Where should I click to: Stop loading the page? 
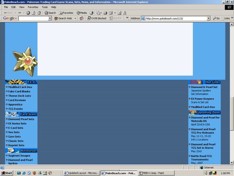[x=28, y=13]
